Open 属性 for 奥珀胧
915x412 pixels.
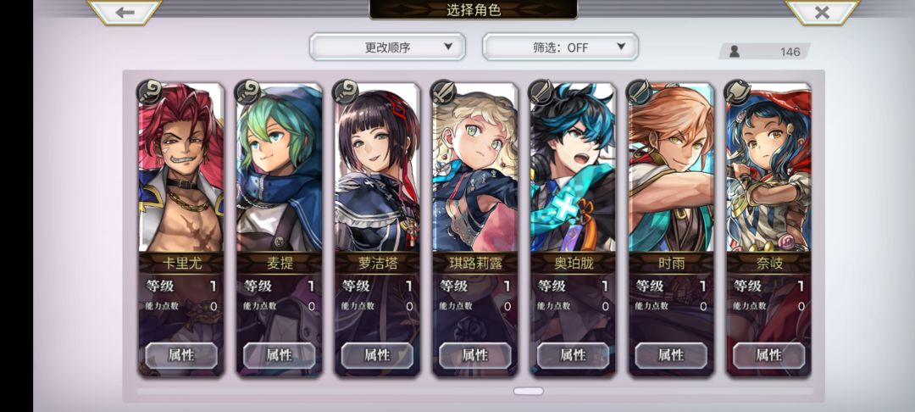tap(573, 355)
